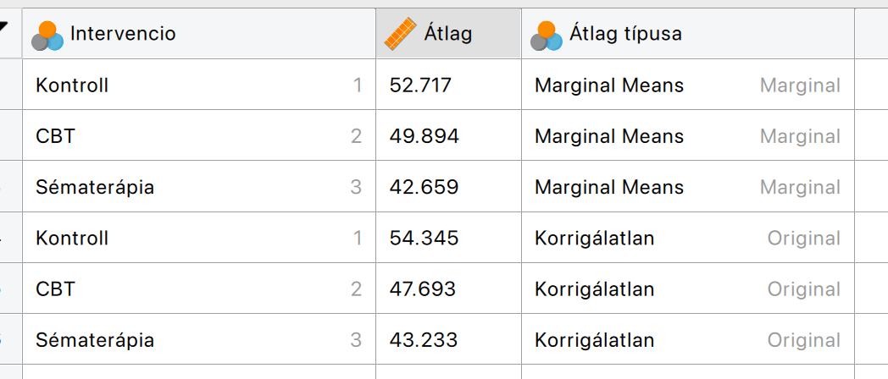
Task: Select the cell with value 54.345
Action: tap(420, 239)
